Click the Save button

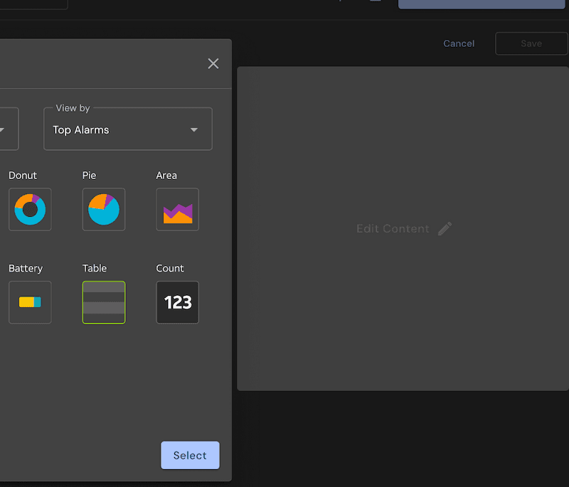(x=531, y=43)
